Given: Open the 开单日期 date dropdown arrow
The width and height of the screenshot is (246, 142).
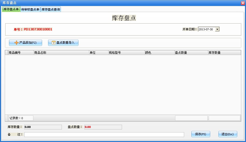Looking at the screenshot, I should [217, 29].
